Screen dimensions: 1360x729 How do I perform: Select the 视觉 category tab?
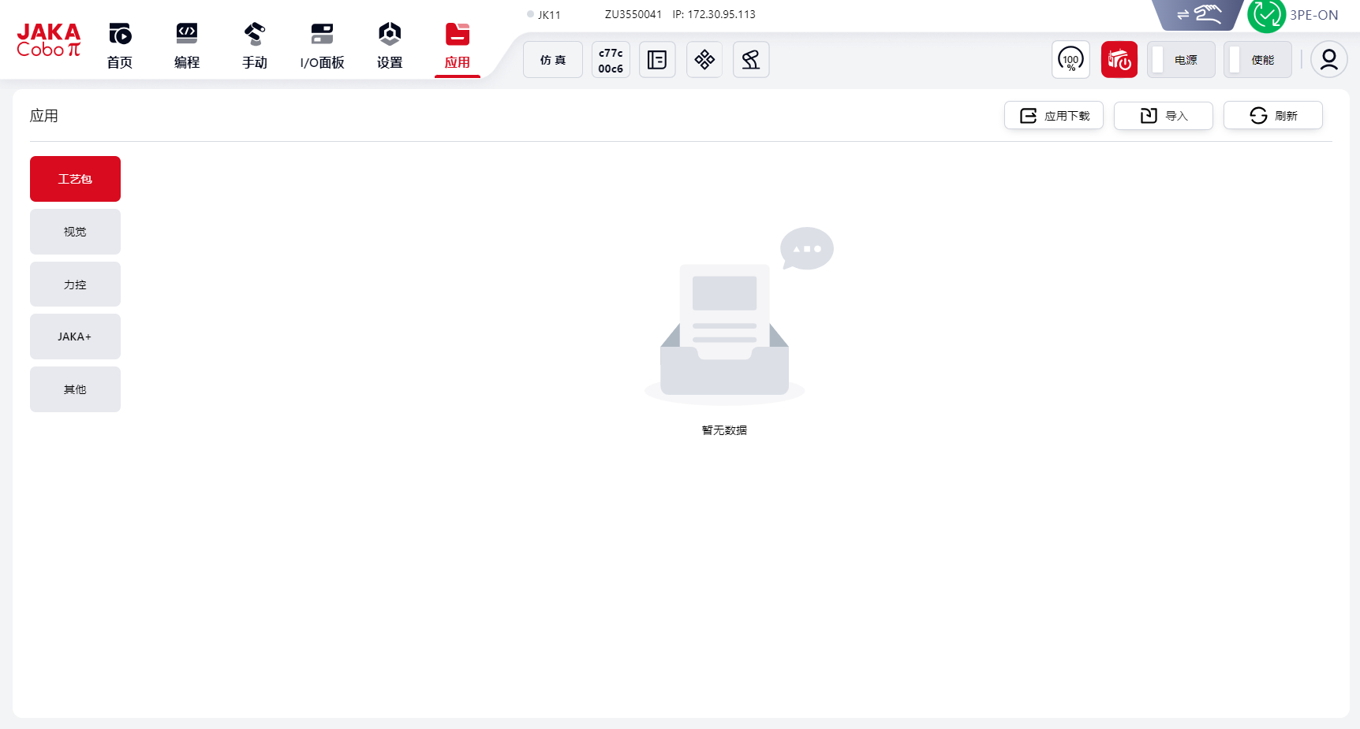pos(75,232)
